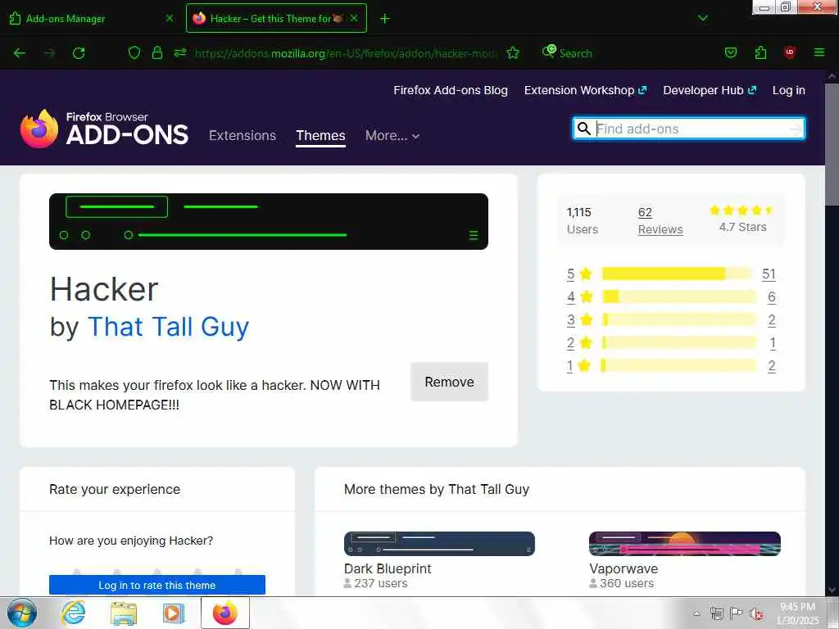Image resolution: width=839 pixels, height=629 pixels.
Task: Click Log in to rate this theme
Action: click(x=156, y=585)
